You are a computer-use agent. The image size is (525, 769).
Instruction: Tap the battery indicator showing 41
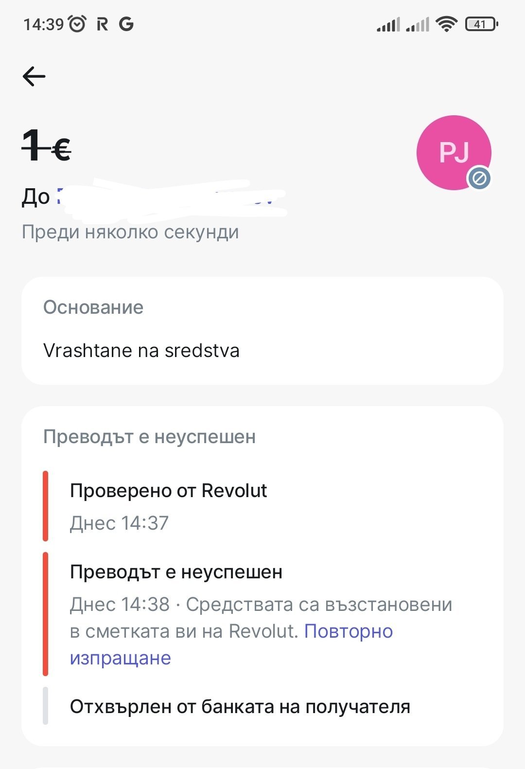coord(481,24)
